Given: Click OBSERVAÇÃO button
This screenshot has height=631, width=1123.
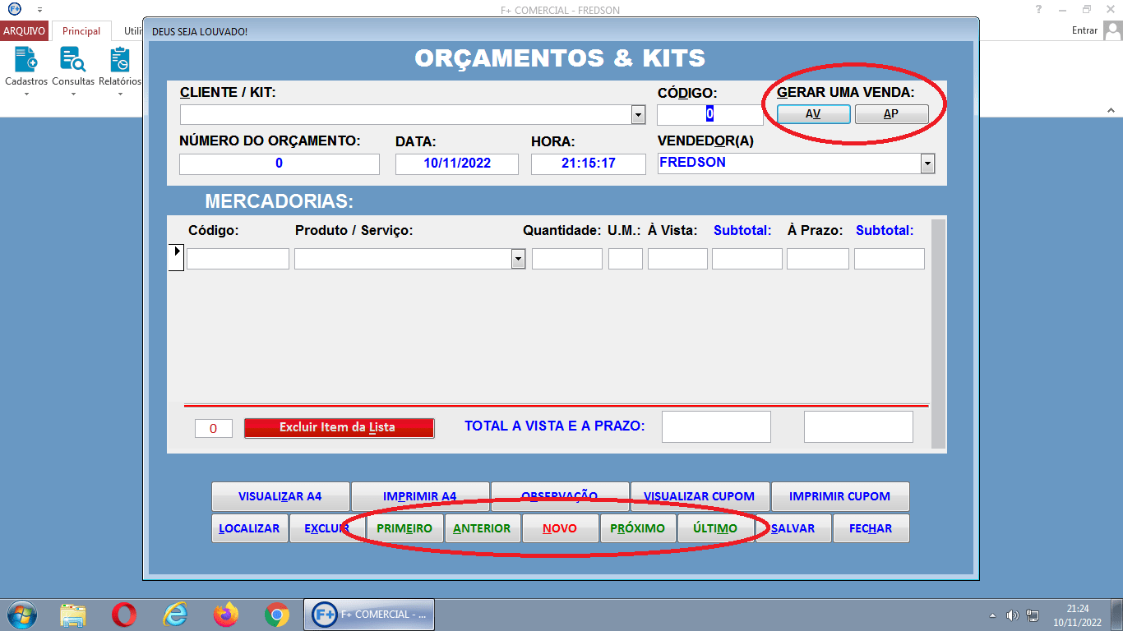Looking at the screenshot, I should click(x=560, y=496).
